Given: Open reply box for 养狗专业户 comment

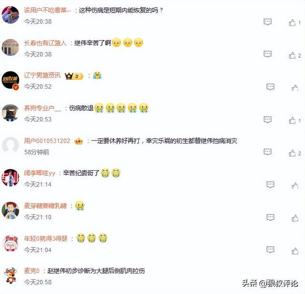Looking at the screenshot, I should click(x=267, y=120).
